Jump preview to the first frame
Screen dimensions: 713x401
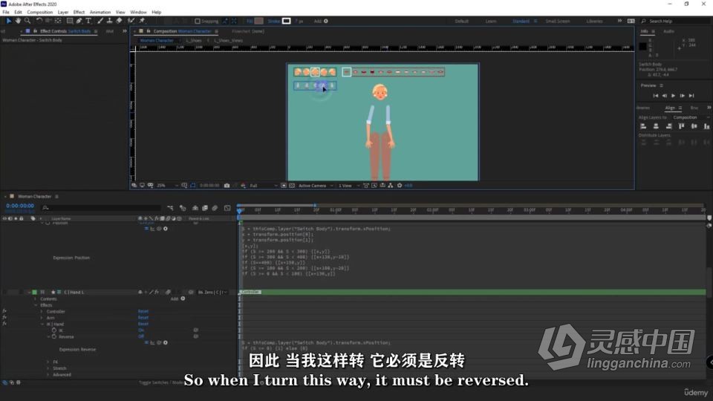pos(655,96)
